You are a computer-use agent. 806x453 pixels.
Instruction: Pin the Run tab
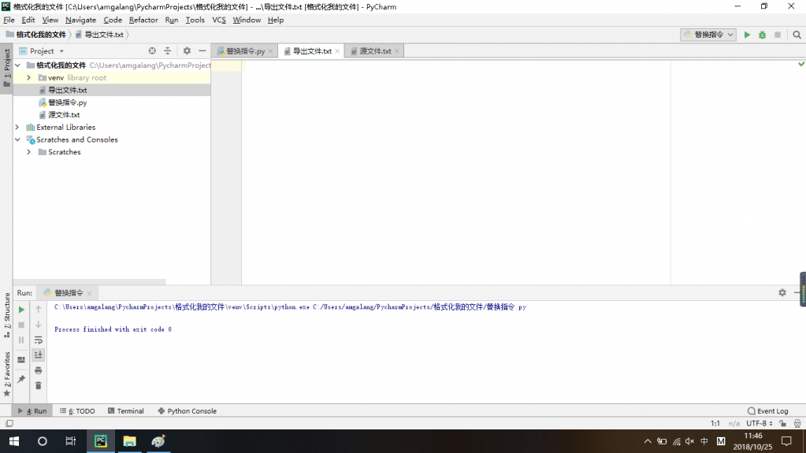click(21, 380)
